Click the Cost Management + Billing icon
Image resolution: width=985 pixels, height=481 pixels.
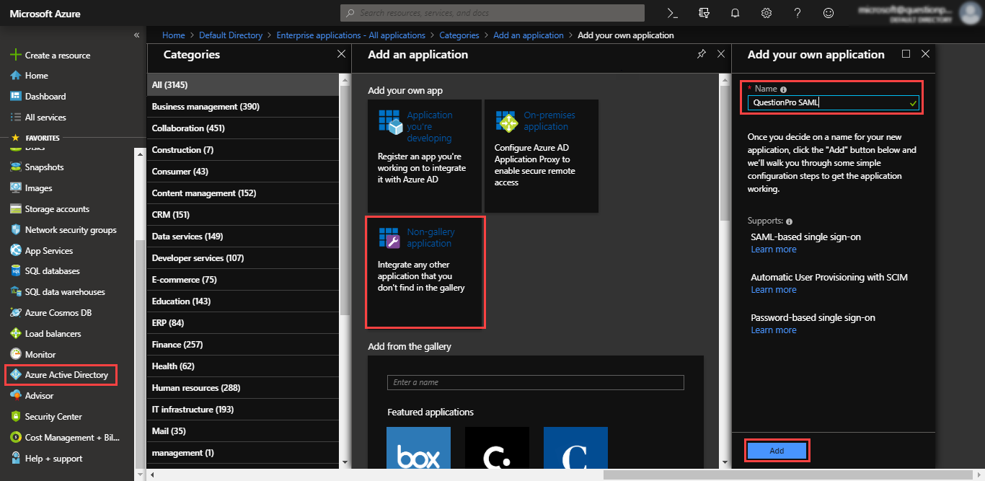(x=16, y=437)
